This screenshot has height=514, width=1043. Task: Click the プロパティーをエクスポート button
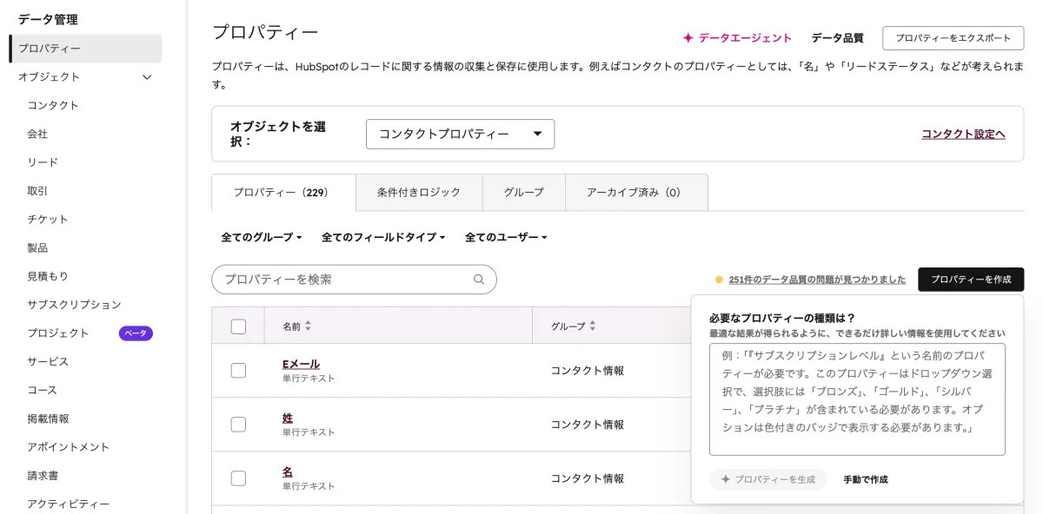click(949, 37)
